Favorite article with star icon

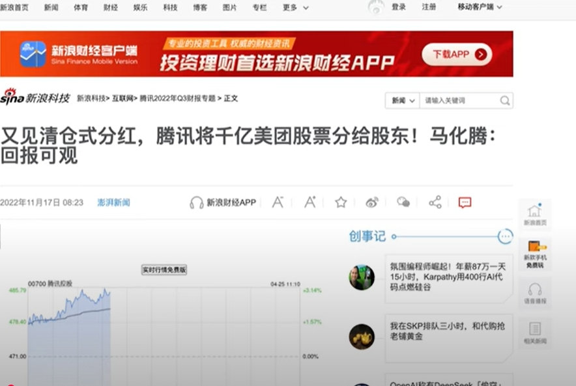341,202
